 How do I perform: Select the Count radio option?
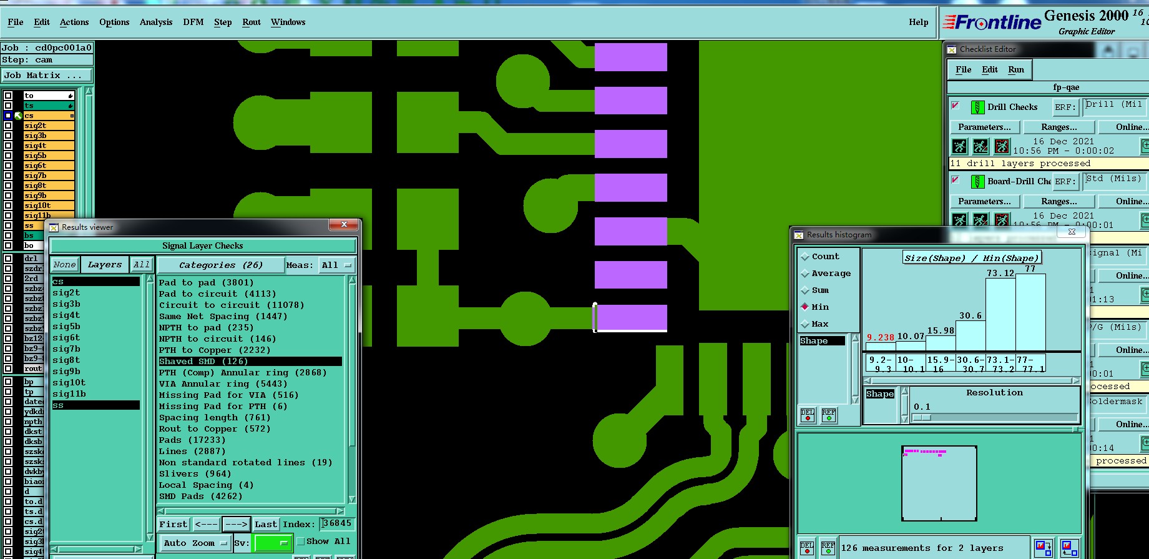tap(805, 257)
